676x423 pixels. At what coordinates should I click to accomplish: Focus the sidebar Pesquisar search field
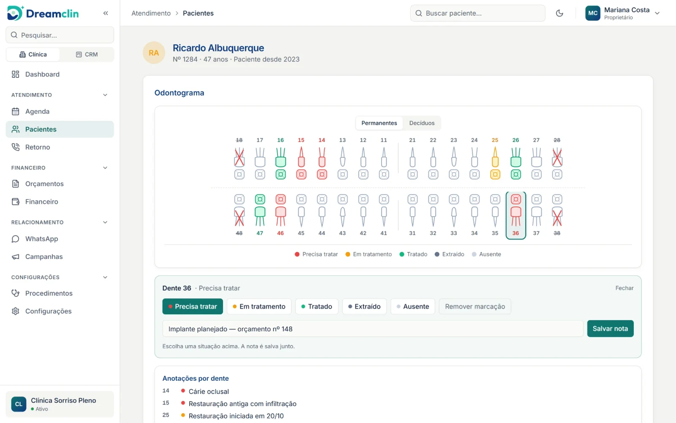coord(60,35)
